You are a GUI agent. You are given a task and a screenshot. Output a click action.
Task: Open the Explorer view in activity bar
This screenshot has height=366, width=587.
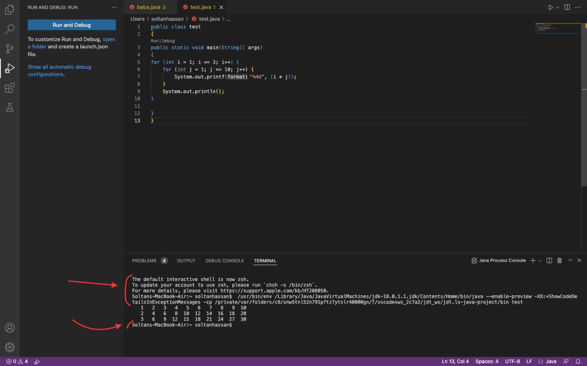(9, 9)
